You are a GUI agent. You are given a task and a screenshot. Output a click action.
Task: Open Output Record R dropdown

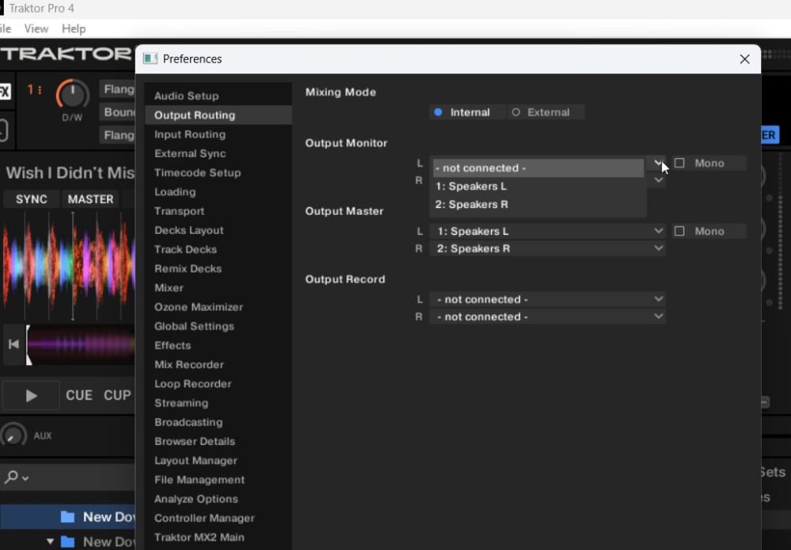(x=547, y=317)
